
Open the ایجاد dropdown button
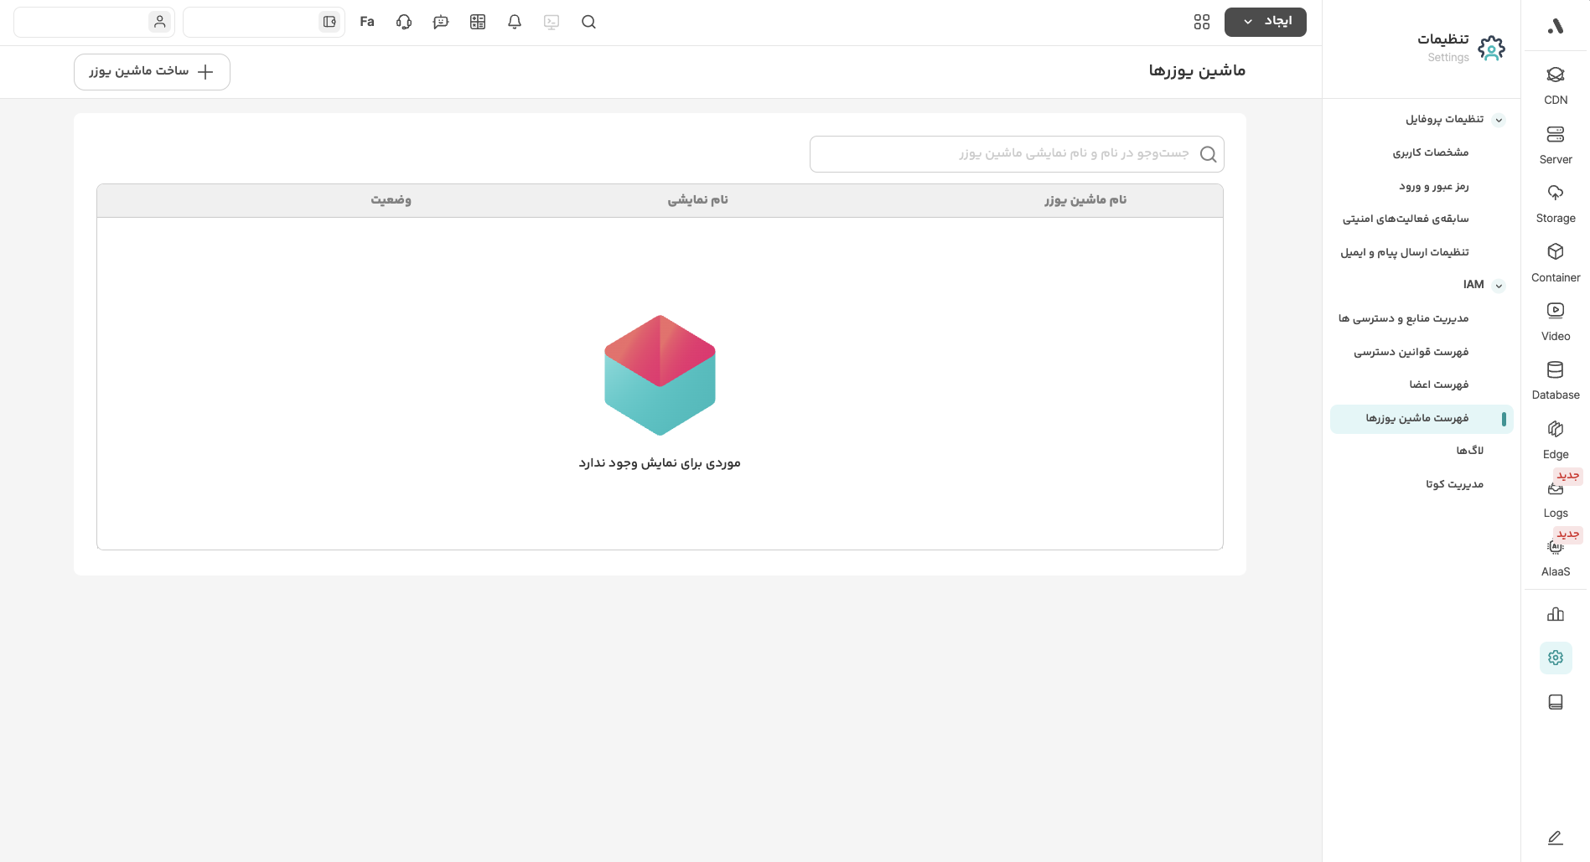(1265, 22)
